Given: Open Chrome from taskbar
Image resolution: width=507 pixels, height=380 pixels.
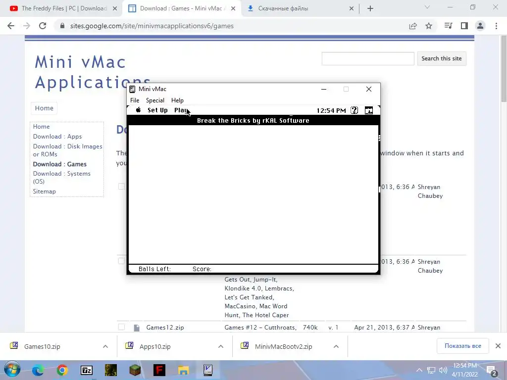Looking at the screenshot, I should pos(62,370).
